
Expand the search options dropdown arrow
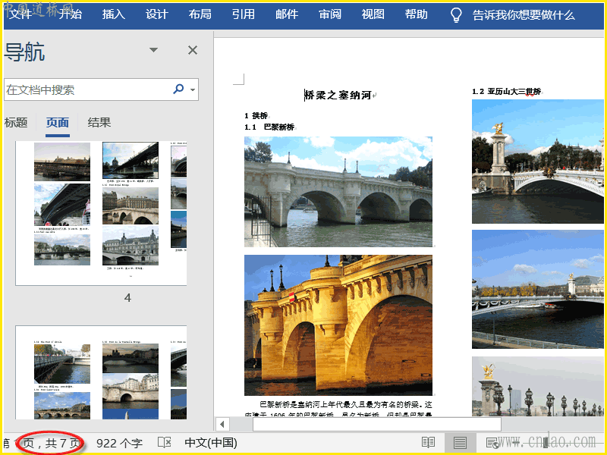coord(193,89)
